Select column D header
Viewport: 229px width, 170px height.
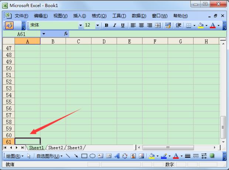pyautogui.click(x=104, y=42)
